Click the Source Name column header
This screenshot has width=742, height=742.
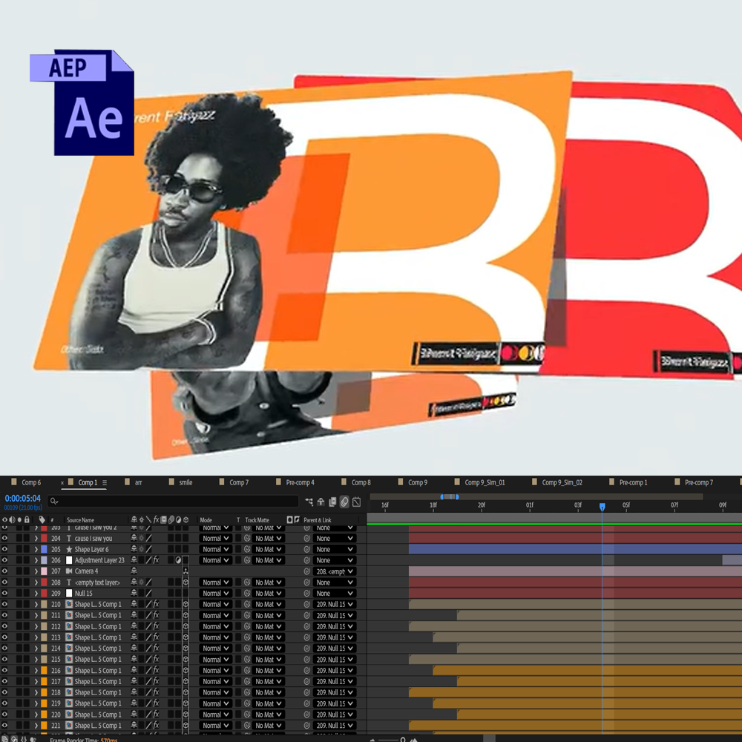(x=80, y=520)
